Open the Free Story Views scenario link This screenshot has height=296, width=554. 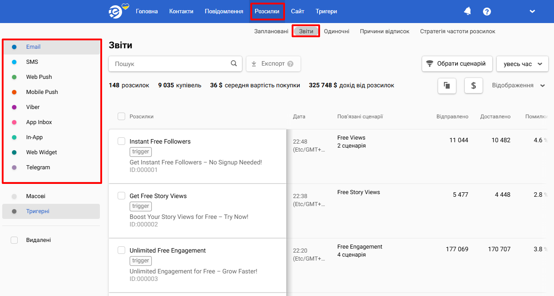click(359, 192)
